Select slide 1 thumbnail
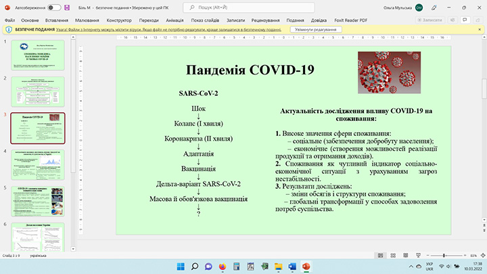Image resolution: width=487 pixels, height=274 pixels. (x=38, y=55)
